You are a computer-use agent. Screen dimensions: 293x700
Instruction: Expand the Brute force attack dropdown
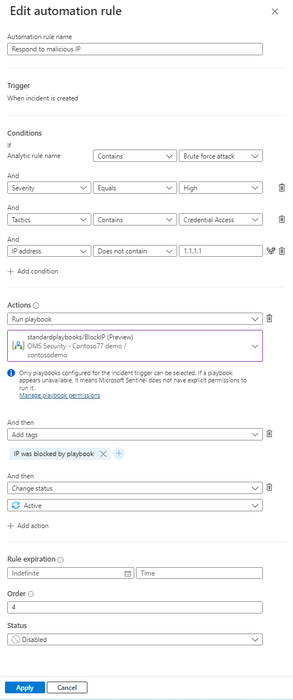[x=221, y=156]
